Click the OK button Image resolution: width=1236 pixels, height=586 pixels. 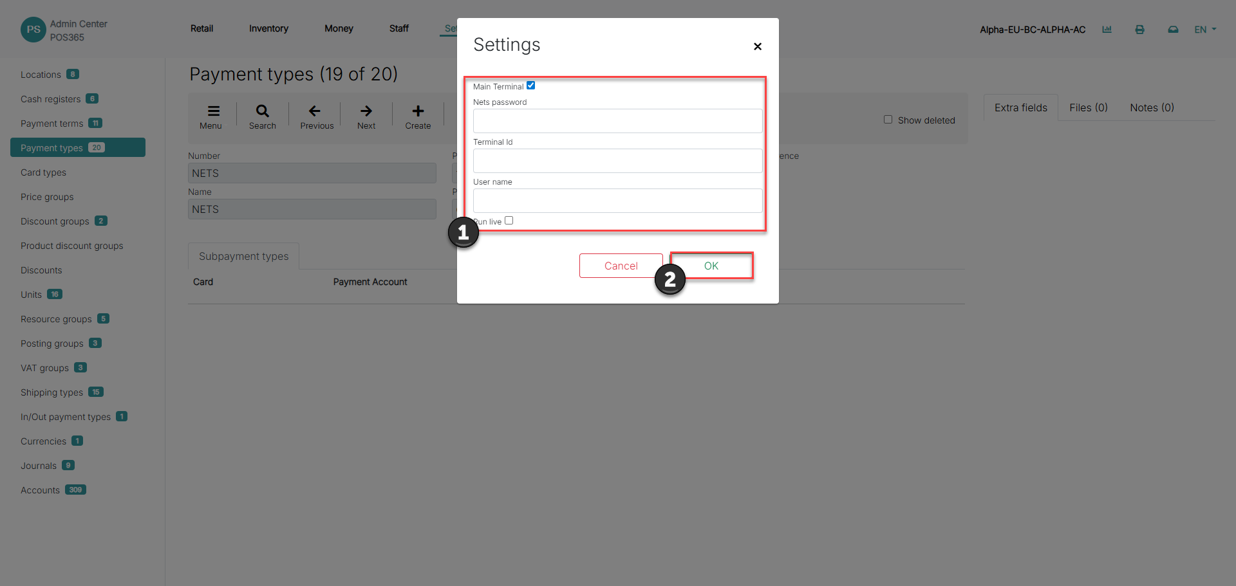(711, 266)
